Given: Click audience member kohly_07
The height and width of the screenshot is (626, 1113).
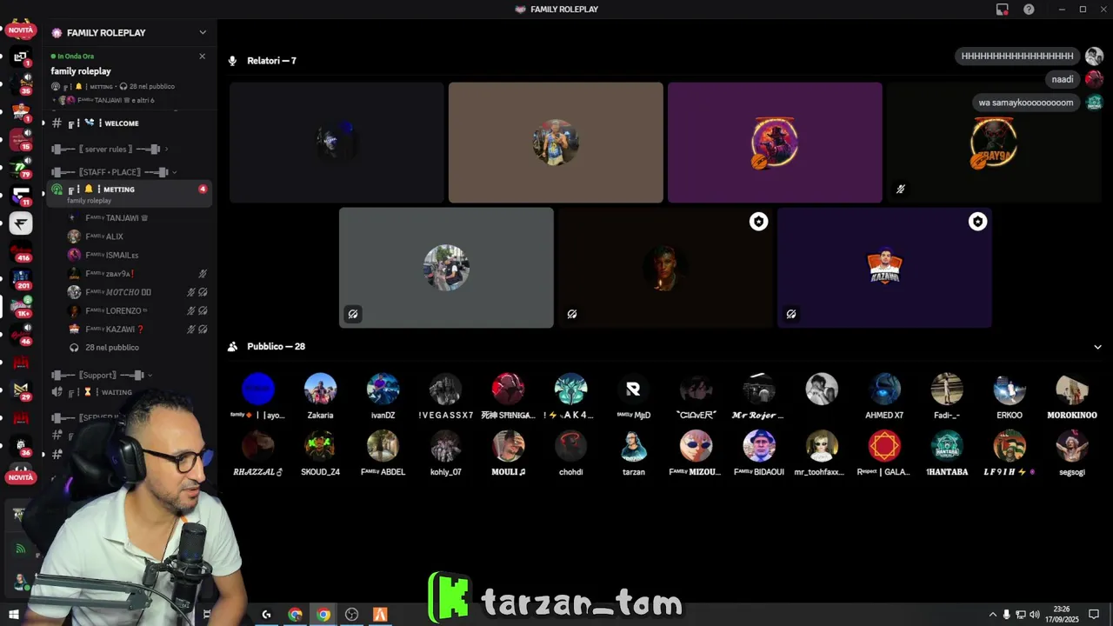Looking at the screenshot, I should [445, 452].
